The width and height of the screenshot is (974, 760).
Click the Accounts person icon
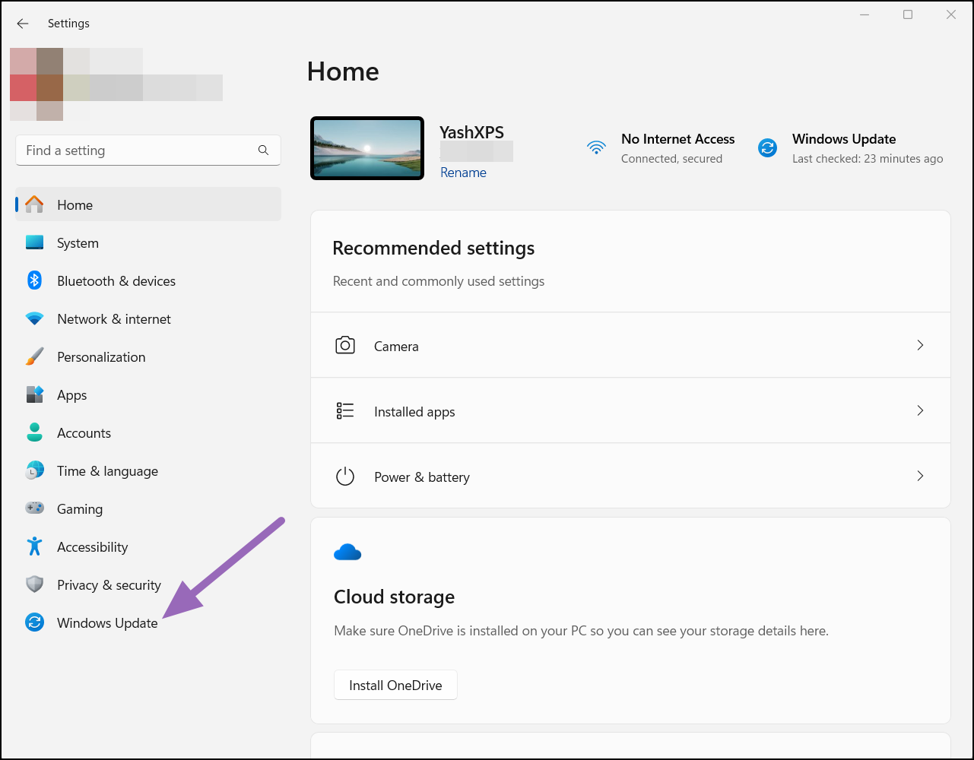(x=35, y=432)
